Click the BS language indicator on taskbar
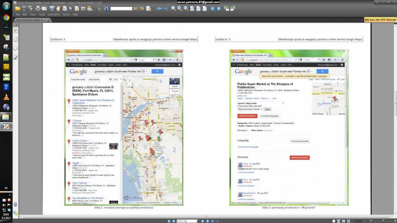 pyautogui.click(x=6, y=188)
